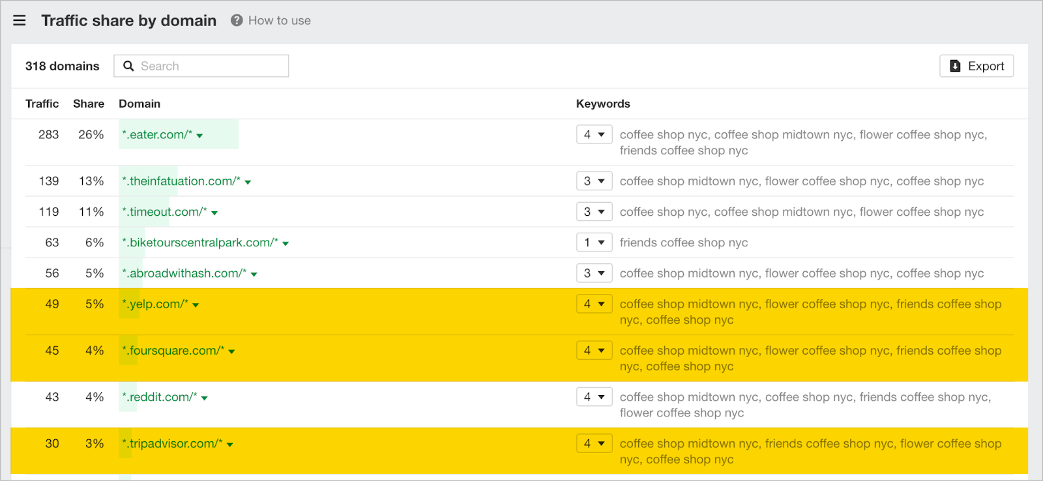The image size is (1043, 481).
Task: Click the How to use help icon
Action: click(x=237, y=20)
